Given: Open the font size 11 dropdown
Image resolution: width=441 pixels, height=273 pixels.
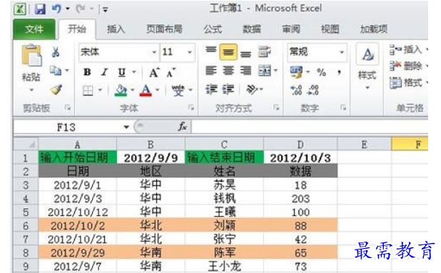Looking at the screenshot, I should click(x=190, y=52).
